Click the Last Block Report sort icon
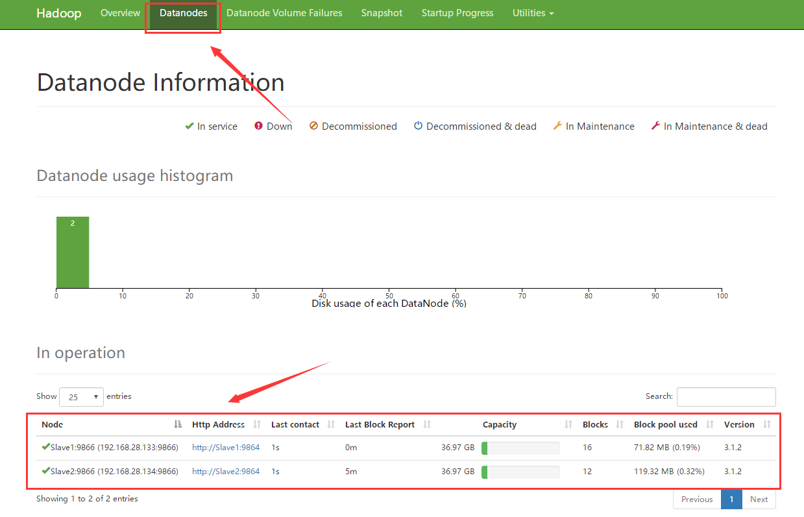804x517 pixels. click(x=427, y=424)
